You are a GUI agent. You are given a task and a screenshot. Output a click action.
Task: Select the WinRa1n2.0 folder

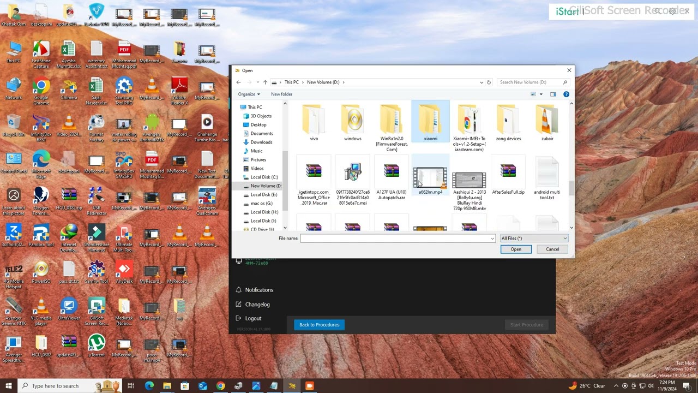click(392, 128)
